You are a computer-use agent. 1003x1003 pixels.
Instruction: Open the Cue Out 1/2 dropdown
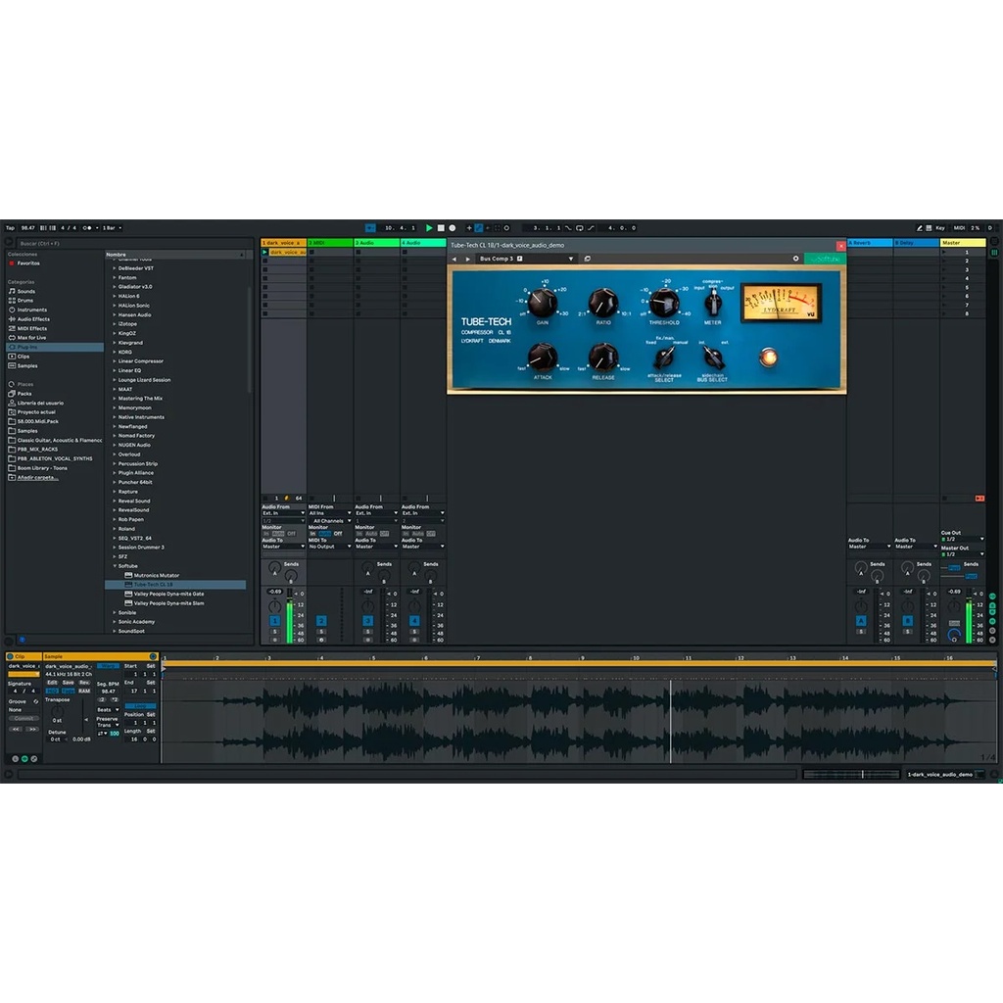coord(962,540)
